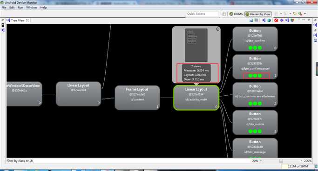This screenshot has height=171, width=318.
Task: Click the device icon in left sidebar
Action: point(3,25)
